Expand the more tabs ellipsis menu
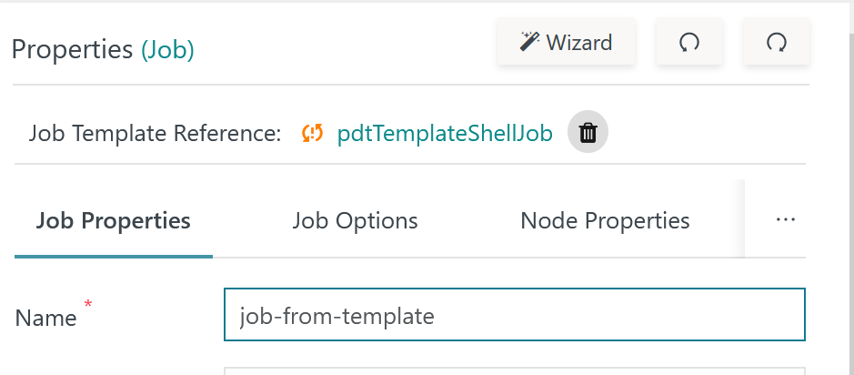The width and height of the screenshot is (854, 375). 785,220
